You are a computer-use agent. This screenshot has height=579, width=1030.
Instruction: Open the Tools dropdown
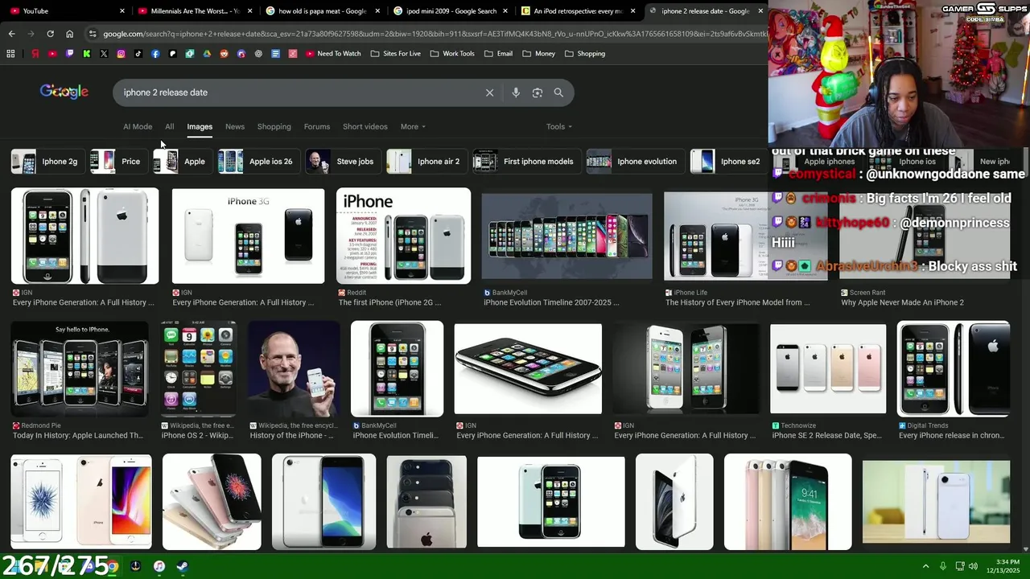point(559,126)
